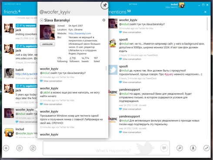The height and width of the screenshot is (160, 213).
Task: Click includ account avatar in header
Action: coord(182,5)
